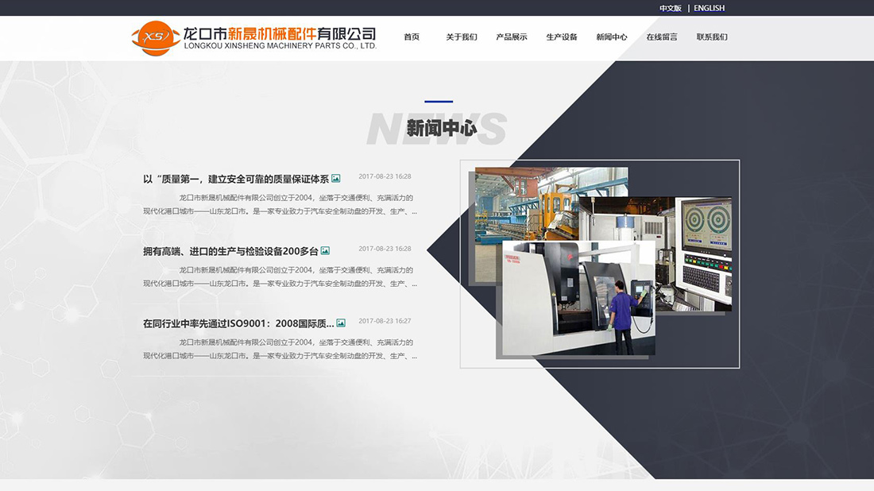Navigate to 生产设备 page
874x491 pixels.
click(x=562, y=37)
